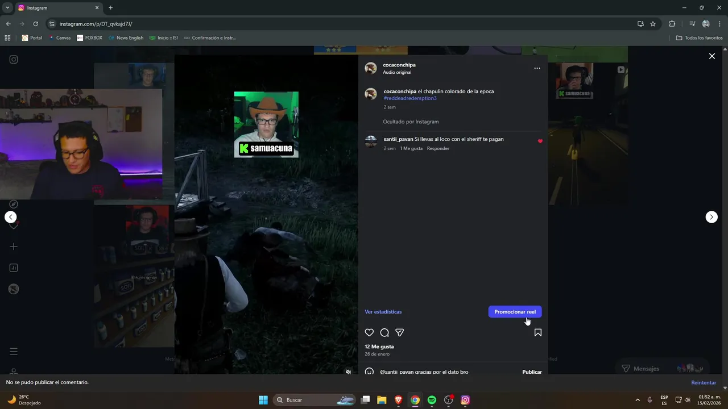Open Windows Start menu
The image size is (728, 409).
263,400
